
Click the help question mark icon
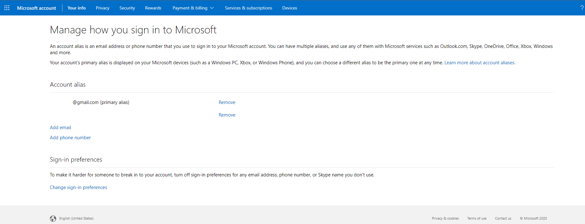point(582,8)
